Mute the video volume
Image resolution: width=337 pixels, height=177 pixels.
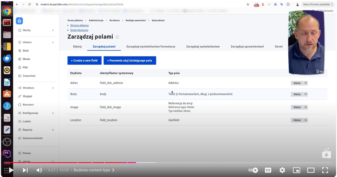click(x=39, y=170)
